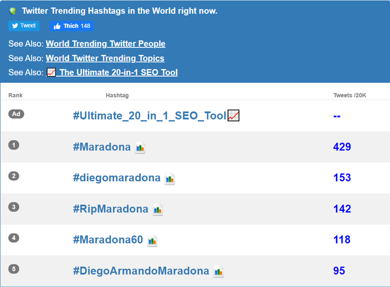390x287 pixels.
Task: Click the bar chart icon beside #RipMaradona
Action: tap(158, 210)
